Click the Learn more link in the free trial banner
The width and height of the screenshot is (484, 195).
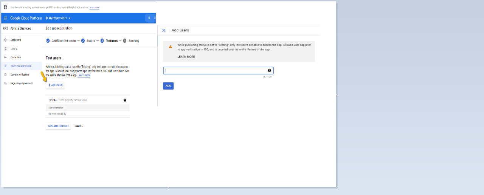[95, 8]
